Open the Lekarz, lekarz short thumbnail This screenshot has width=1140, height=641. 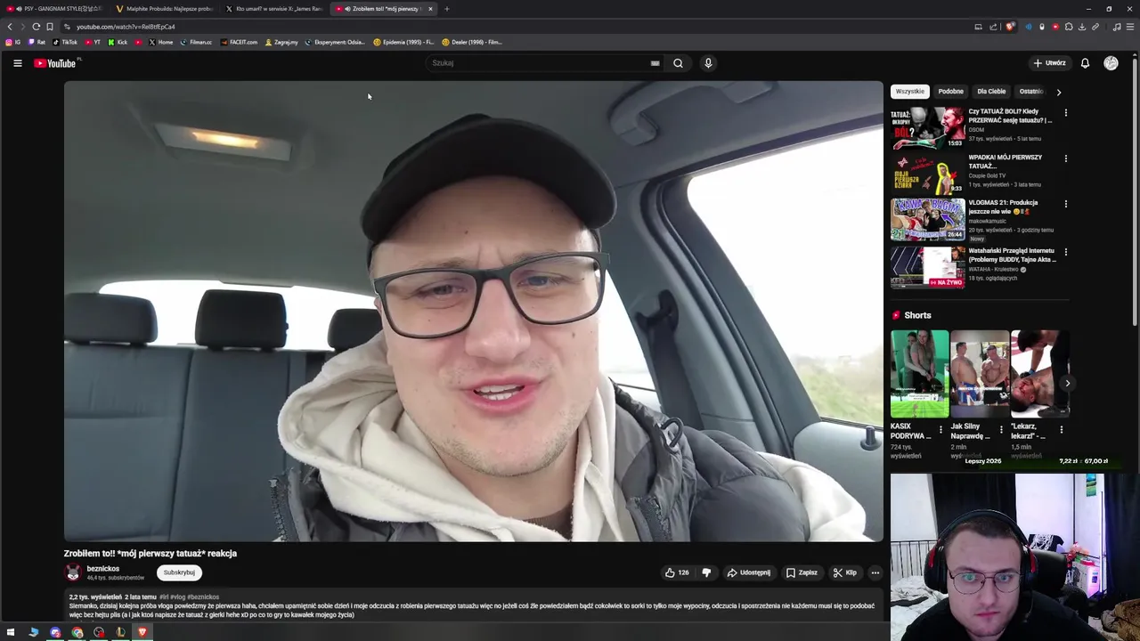[1039, 374]
